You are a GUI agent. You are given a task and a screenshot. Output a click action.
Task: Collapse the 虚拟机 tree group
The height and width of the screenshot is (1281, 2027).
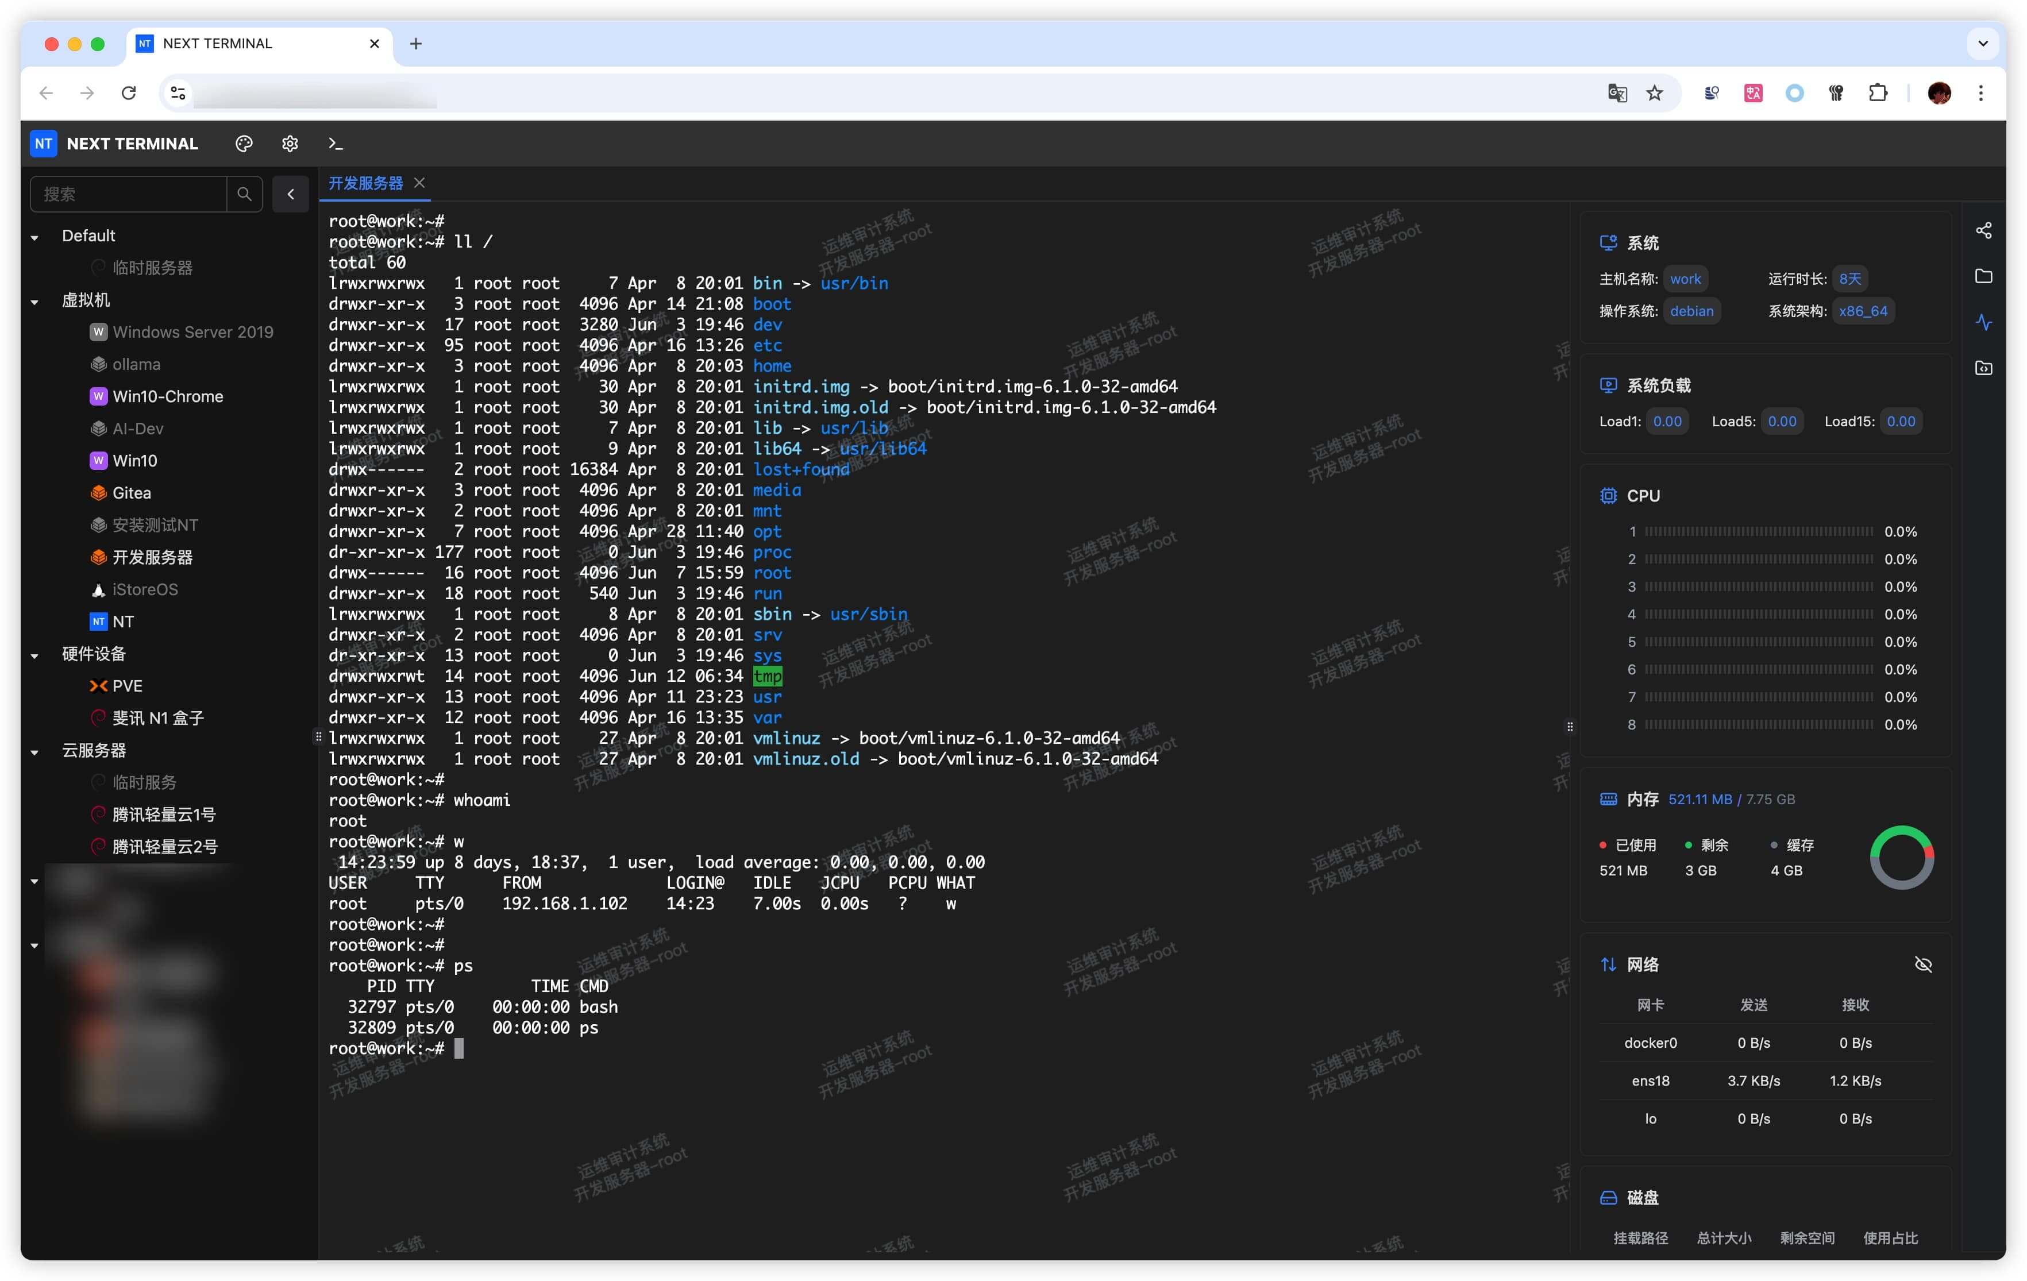(34, 302)
